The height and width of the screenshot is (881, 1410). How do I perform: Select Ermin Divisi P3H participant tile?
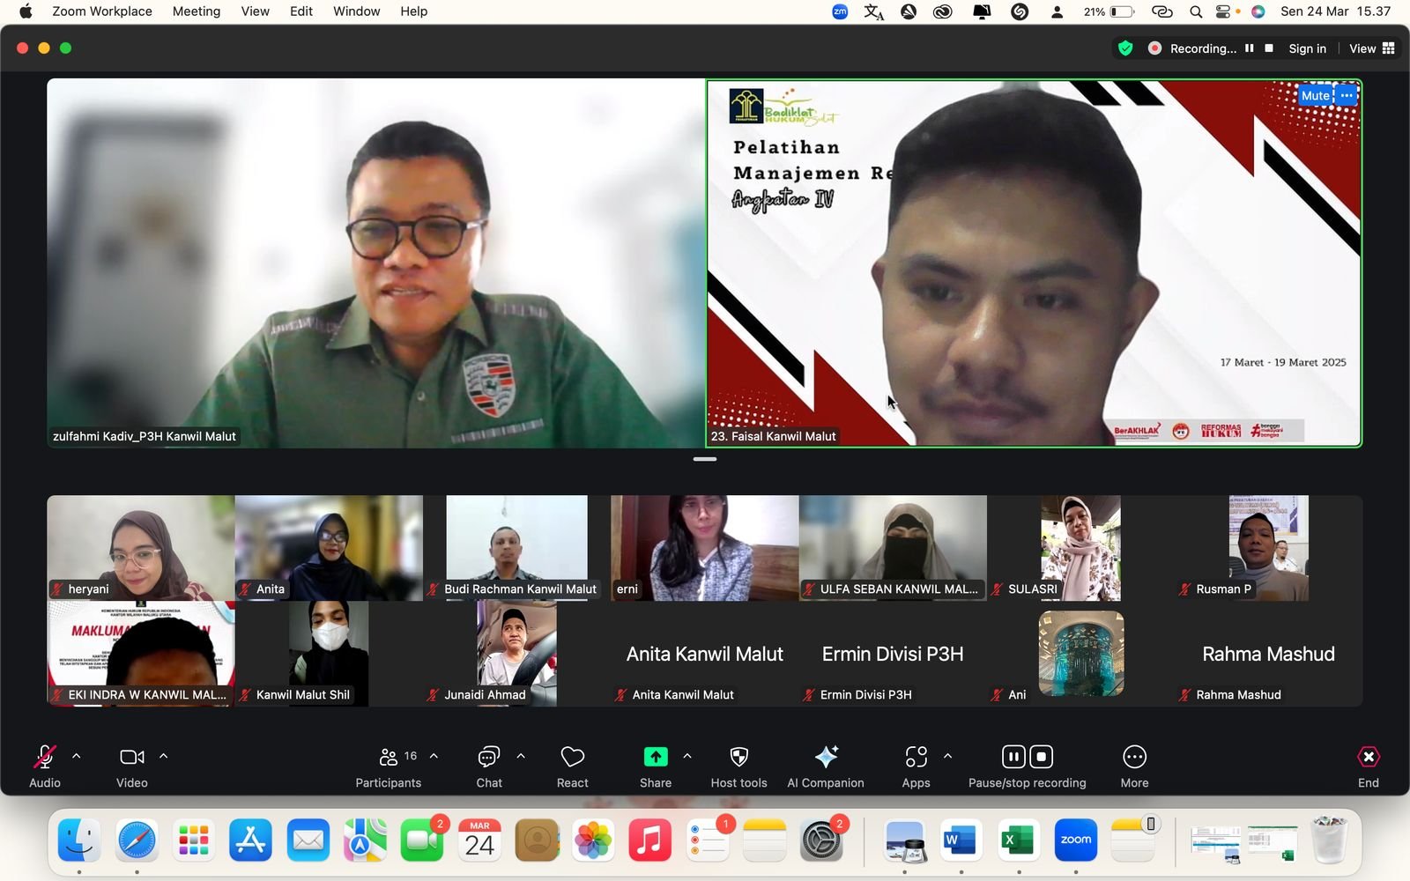(x=893, y=654)
